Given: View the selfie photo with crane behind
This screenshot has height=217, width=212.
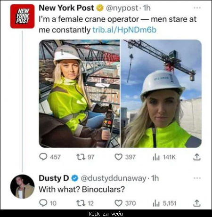Looking at the screenshot, I should click(161, 94).
